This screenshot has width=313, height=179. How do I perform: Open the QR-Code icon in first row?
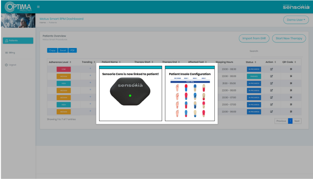(291, 69)
